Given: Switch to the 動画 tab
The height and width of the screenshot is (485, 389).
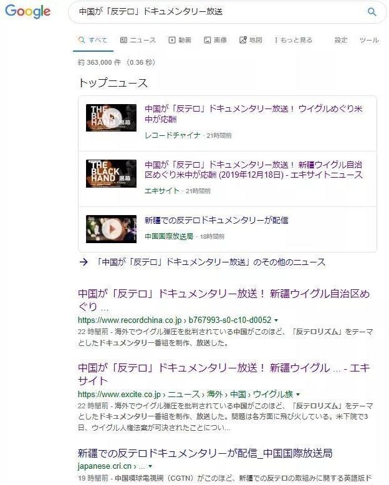Looking at the screenshot, I should coord(180,41).
